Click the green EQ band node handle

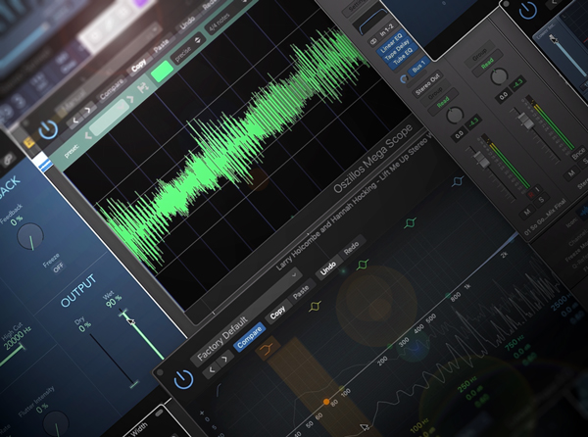(362, 265)
